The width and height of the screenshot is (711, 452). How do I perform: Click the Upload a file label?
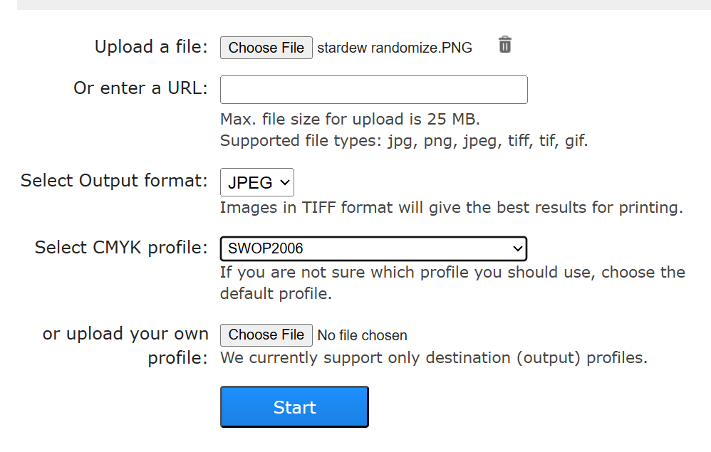pos(151,47)
